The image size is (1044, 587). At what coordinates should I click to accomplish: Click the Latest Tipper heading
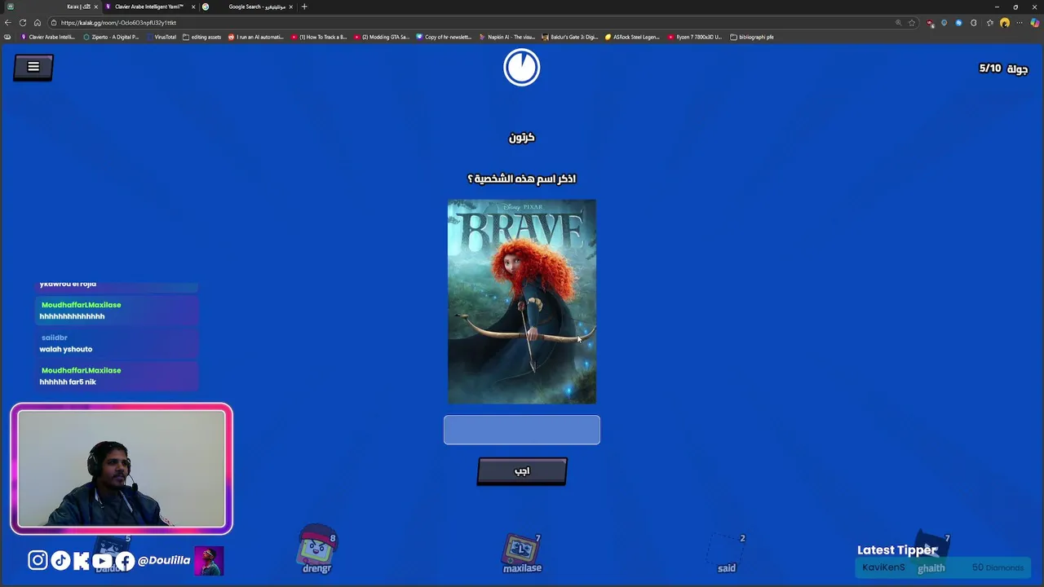[897, 550]
